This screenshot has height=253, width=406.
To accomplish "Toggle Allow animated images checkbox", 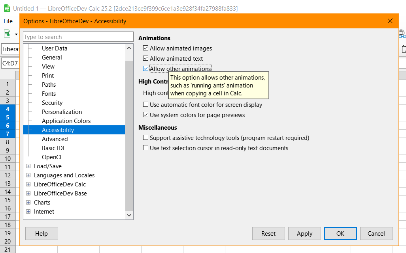I will click(x=146, y=48).
